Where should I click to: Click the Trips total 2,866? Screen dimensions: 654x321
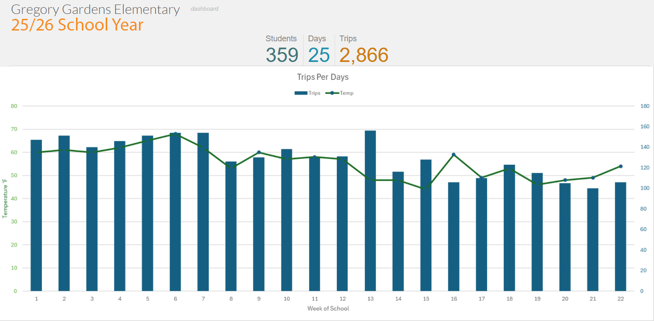click(363, 55)
